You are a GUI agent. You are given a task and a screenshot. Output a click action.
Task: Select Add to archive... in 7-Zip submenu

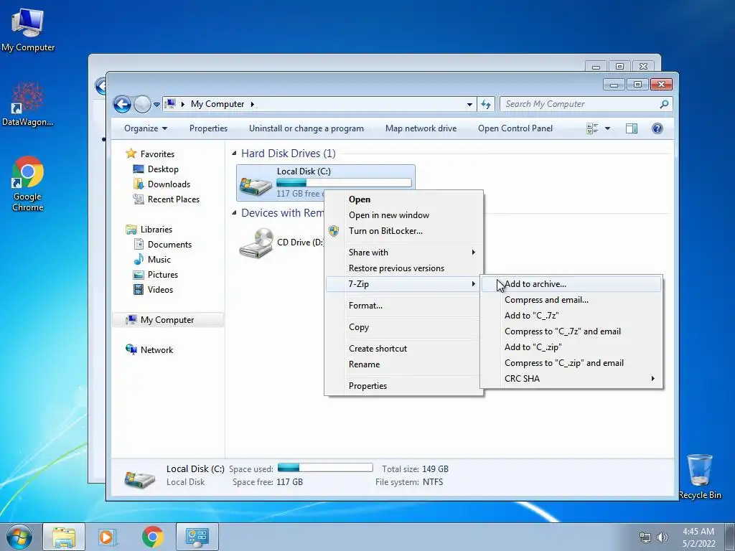[x=571, y=284]
